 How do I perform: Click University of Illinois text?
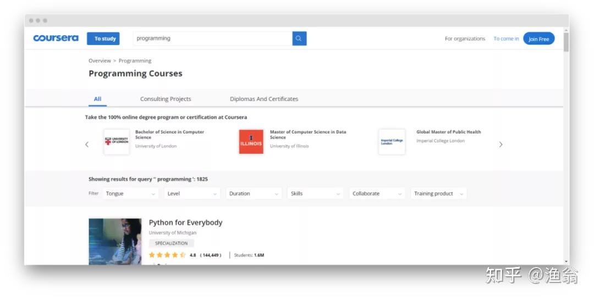pyautogui.click(x=289, y=146)
